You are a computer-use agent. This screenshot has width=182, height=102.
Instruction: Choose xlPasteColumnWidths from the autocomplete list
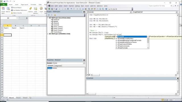point(125,44)
